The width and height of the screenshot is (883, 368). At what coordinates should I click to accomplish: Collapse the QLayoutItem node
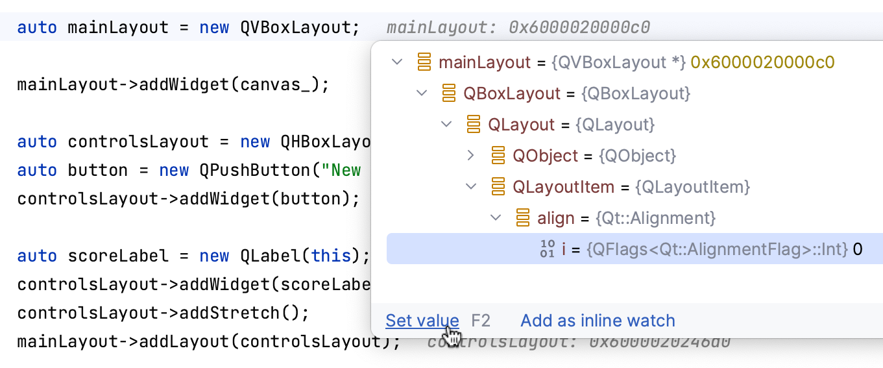coord(471,187)
